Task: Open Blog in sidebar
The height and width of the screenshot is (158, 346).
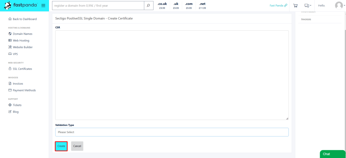Action: click(x=14, y=112)
